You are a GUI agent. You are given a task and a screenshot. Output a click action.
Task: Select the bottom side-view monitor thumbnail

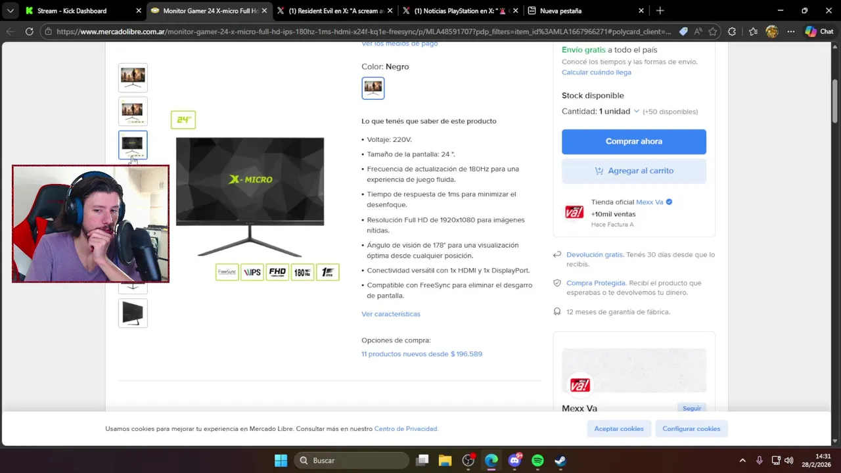(133, 313)
